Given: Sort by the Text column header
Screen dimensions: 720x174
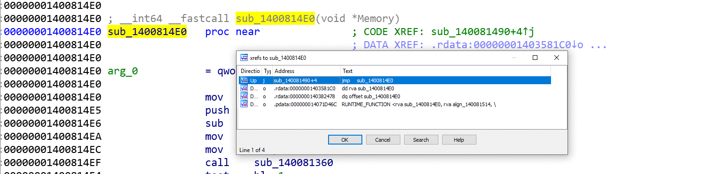Looking at the screenshot, I should tap(446, 71).
